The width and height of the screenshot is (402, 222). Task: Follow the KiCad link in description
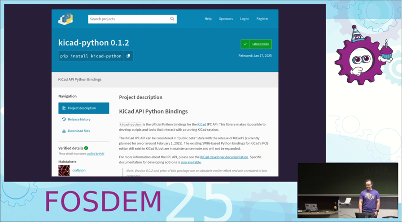coord(202,124)
